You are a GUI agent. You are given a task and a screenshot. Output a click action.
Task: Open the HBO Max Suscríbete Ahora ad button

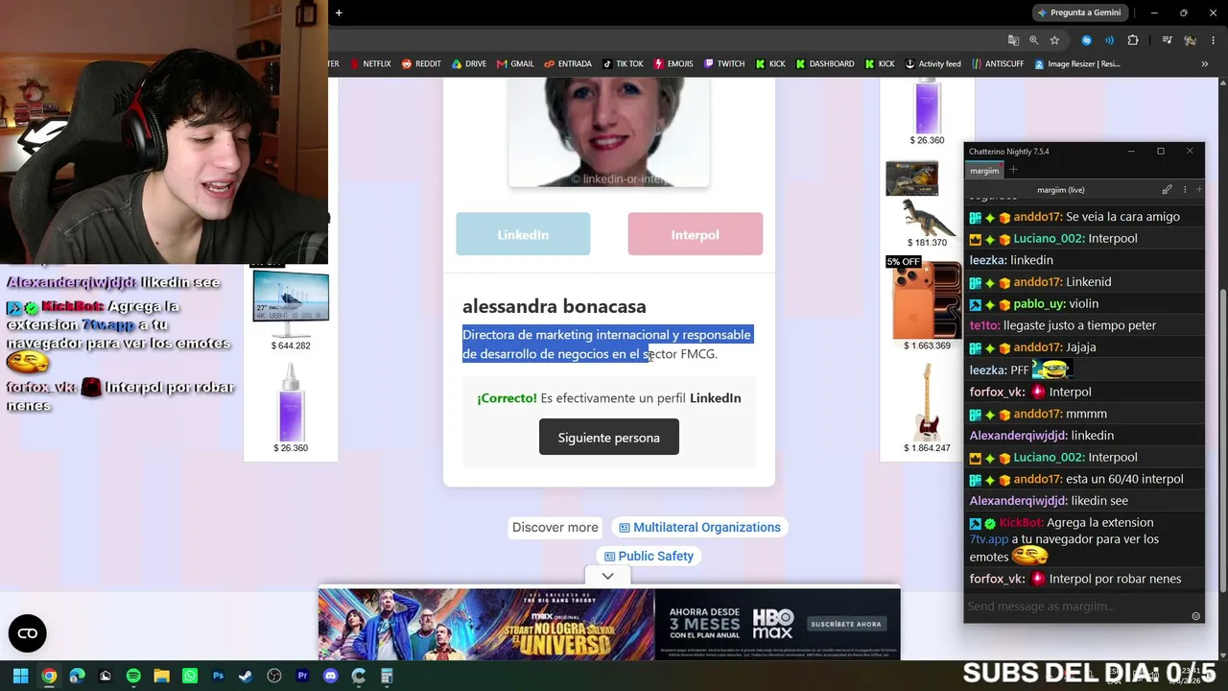click(845, 624)
